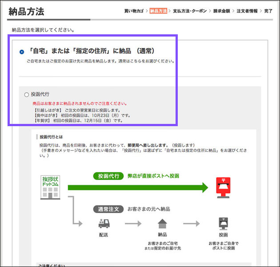Click the red postbox icon
The width and height of the screenshot is (280, 267).
[x=223, y=188]
